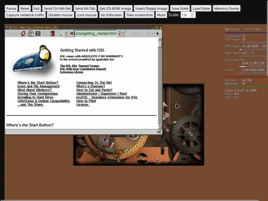Click the question mark help icon
The image size is (268, 201).
(x=123, y=33)
